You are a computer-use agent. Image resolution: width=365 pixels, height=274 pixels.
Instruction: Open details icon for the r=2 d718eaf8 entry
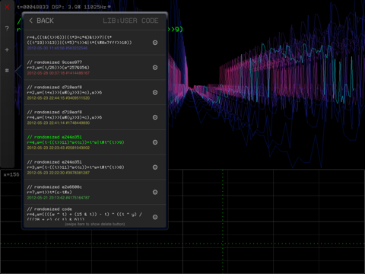click(155, 92)
